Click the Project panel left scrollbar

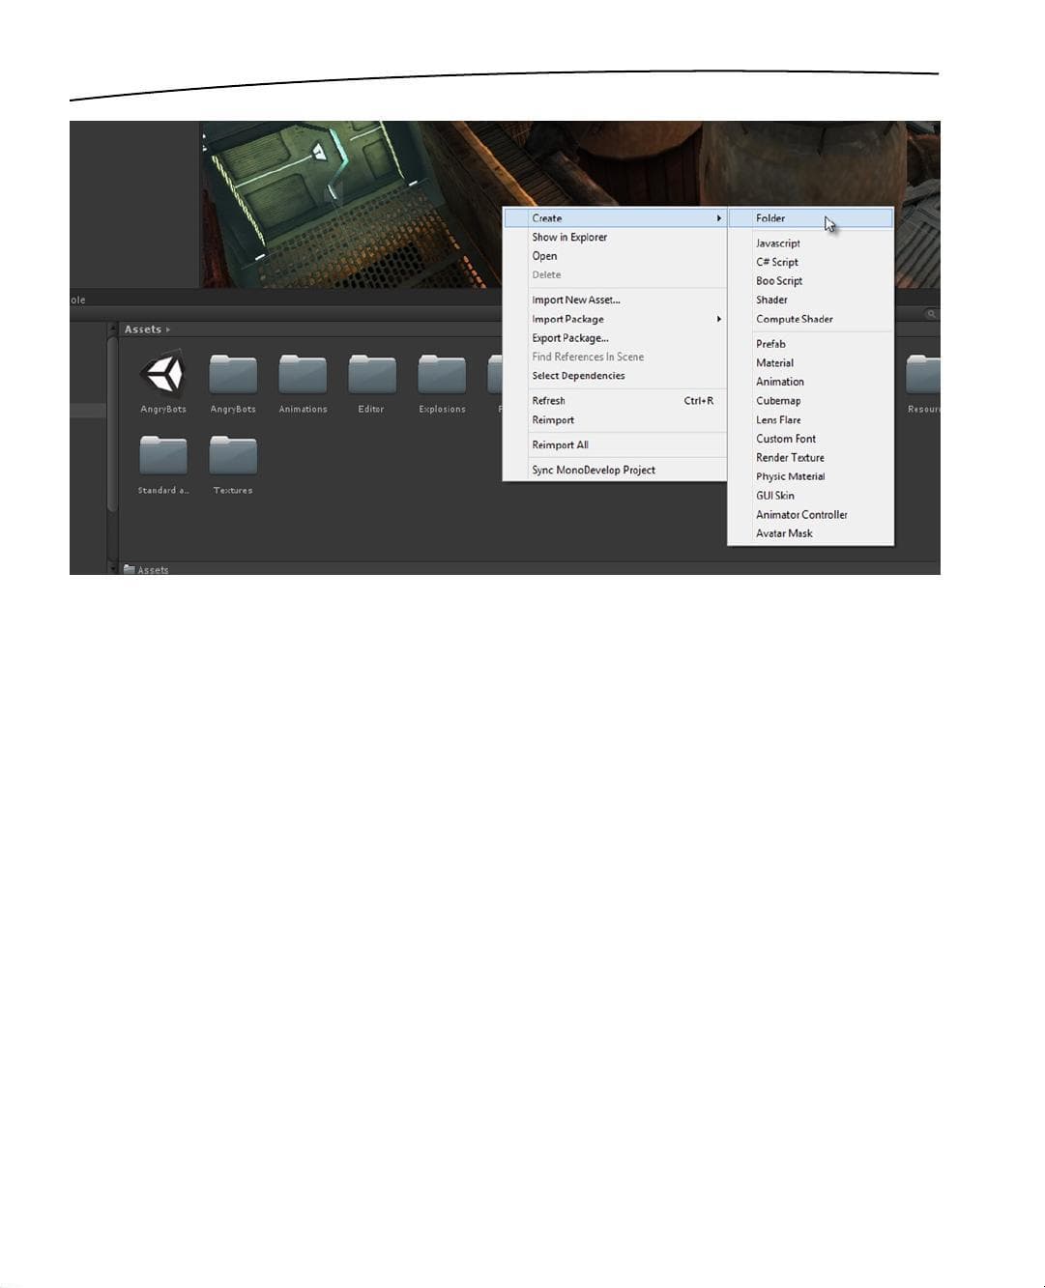coord(112,422)
